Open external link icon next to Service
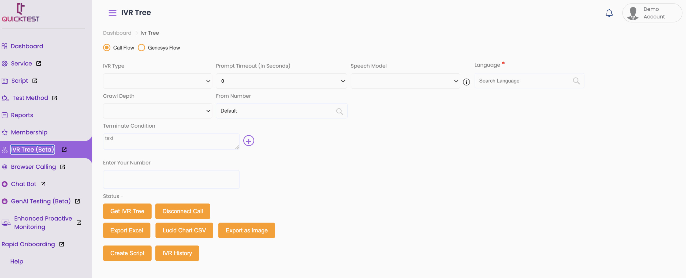Screen dimensions: 686x278 point(39,64)
